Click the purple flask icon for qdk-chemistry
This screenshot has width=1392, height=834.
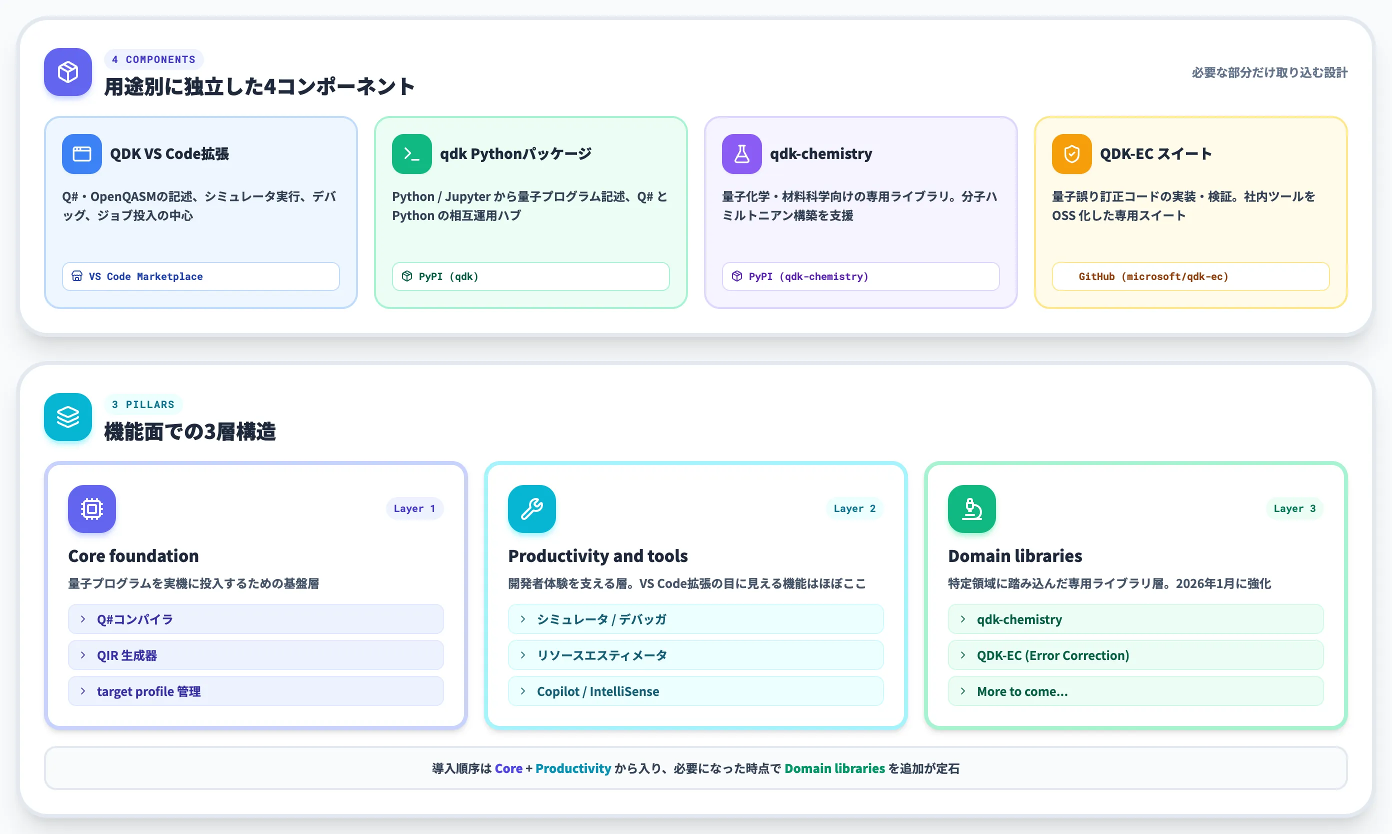coord(742,154)
